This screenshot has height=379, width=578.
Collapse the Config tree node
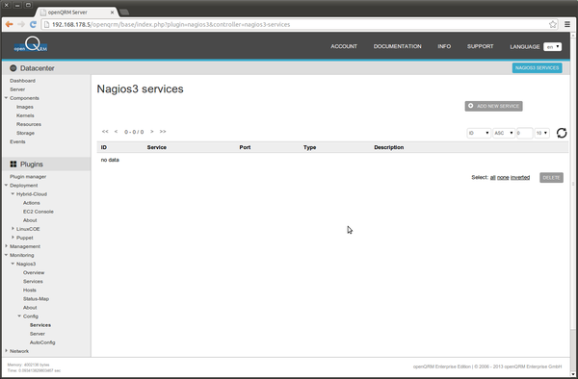19,316
